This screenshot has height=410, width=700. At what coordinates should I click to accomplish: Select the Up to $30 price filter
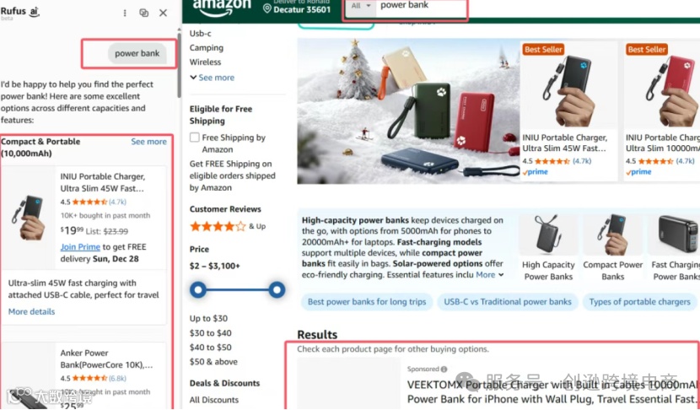[x=208, y=318]
